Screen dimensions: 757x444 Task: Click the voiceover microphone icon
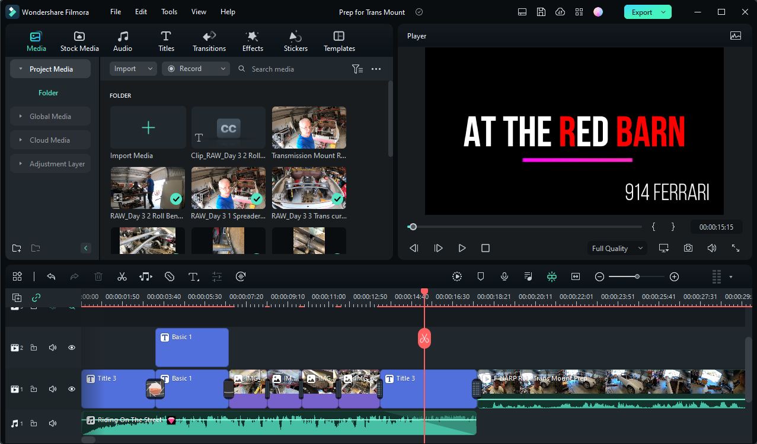[504, 276]
